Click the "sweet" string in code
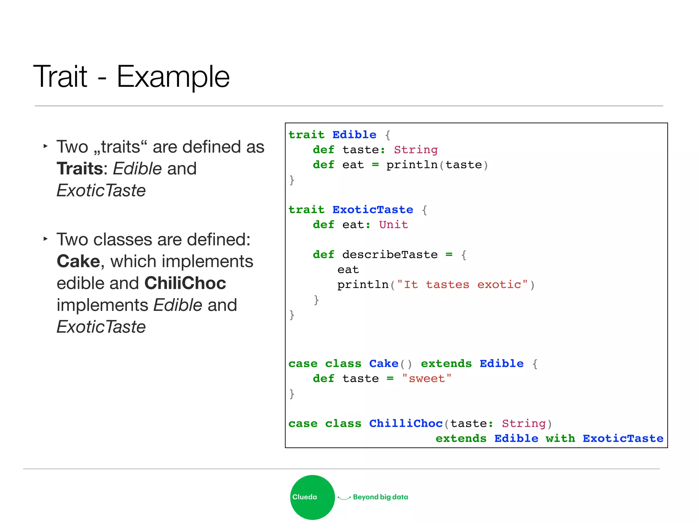The width and height of the screenshot is (698, 523). (x=427, y=379)
